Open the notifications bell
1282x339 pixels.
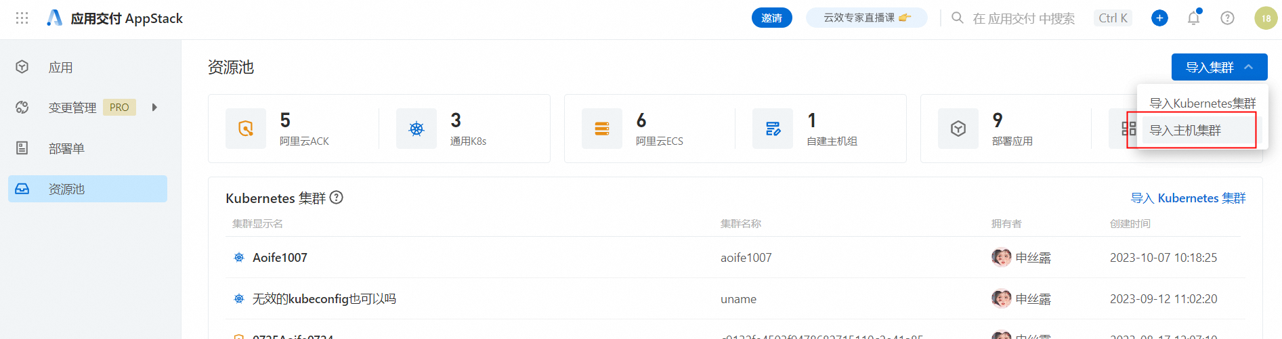[x=1193, y=18]
